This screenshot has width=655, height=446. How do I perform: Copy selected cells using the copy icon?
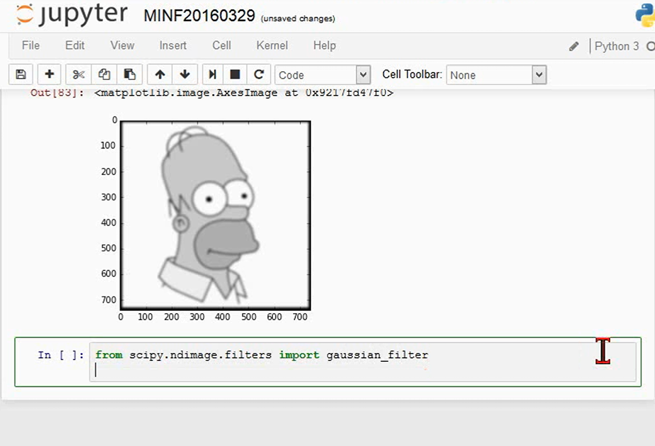coord(104,75)
